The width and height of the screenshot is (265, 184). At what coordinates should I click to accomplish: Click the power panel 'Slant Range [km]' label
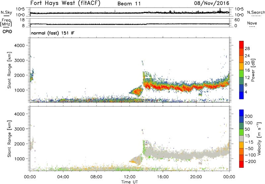click(x=9, y=70)
